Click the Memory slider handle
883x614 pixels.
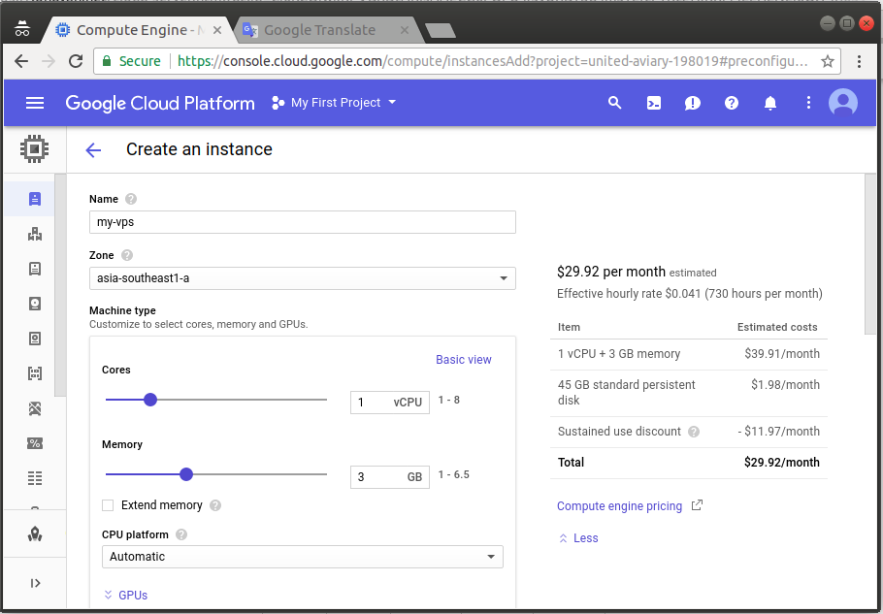pos(186,474)
